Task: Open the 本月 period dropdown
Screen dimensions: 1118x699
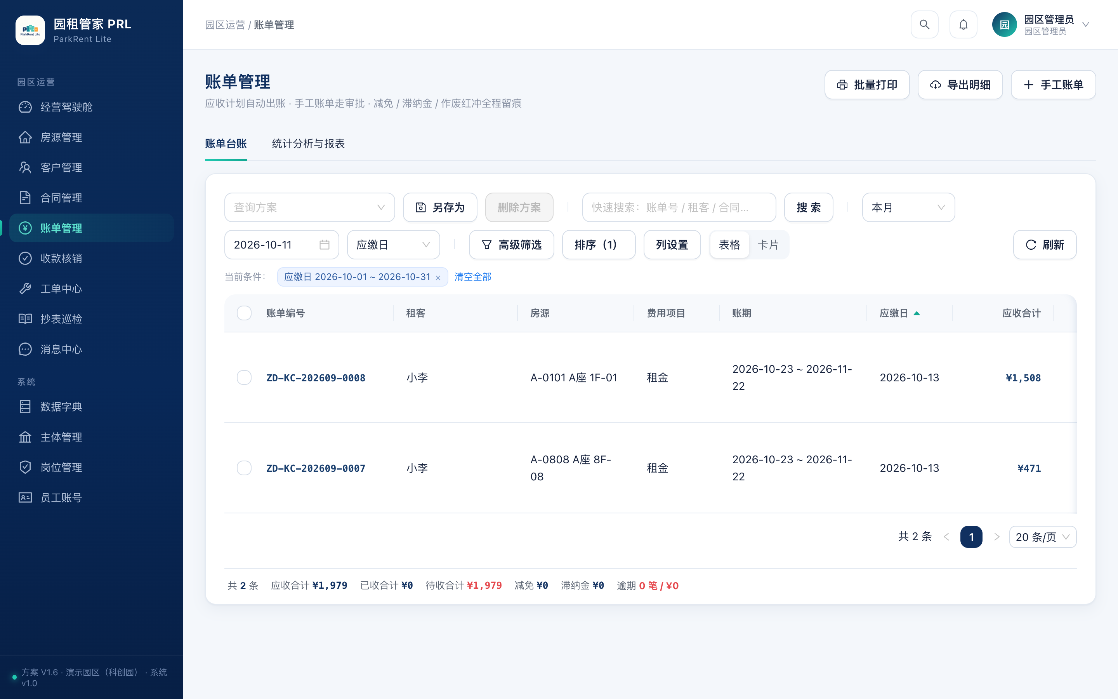Action: point(908,207)
